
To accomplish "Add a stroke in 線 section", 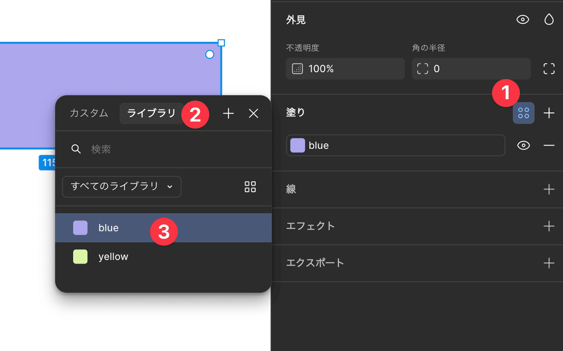I will pyautogui.click(x=548, y=189).
